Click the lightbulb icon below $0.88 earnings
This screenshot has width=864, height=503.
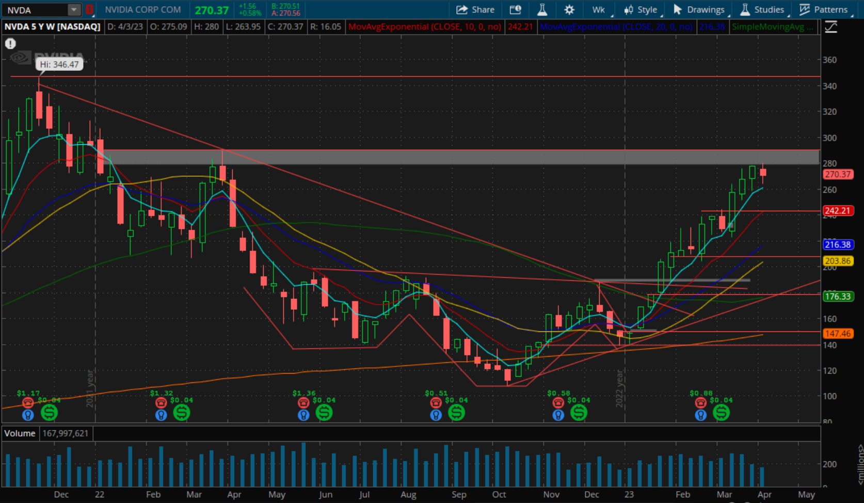pyautogui.click(x=700, y=414)
